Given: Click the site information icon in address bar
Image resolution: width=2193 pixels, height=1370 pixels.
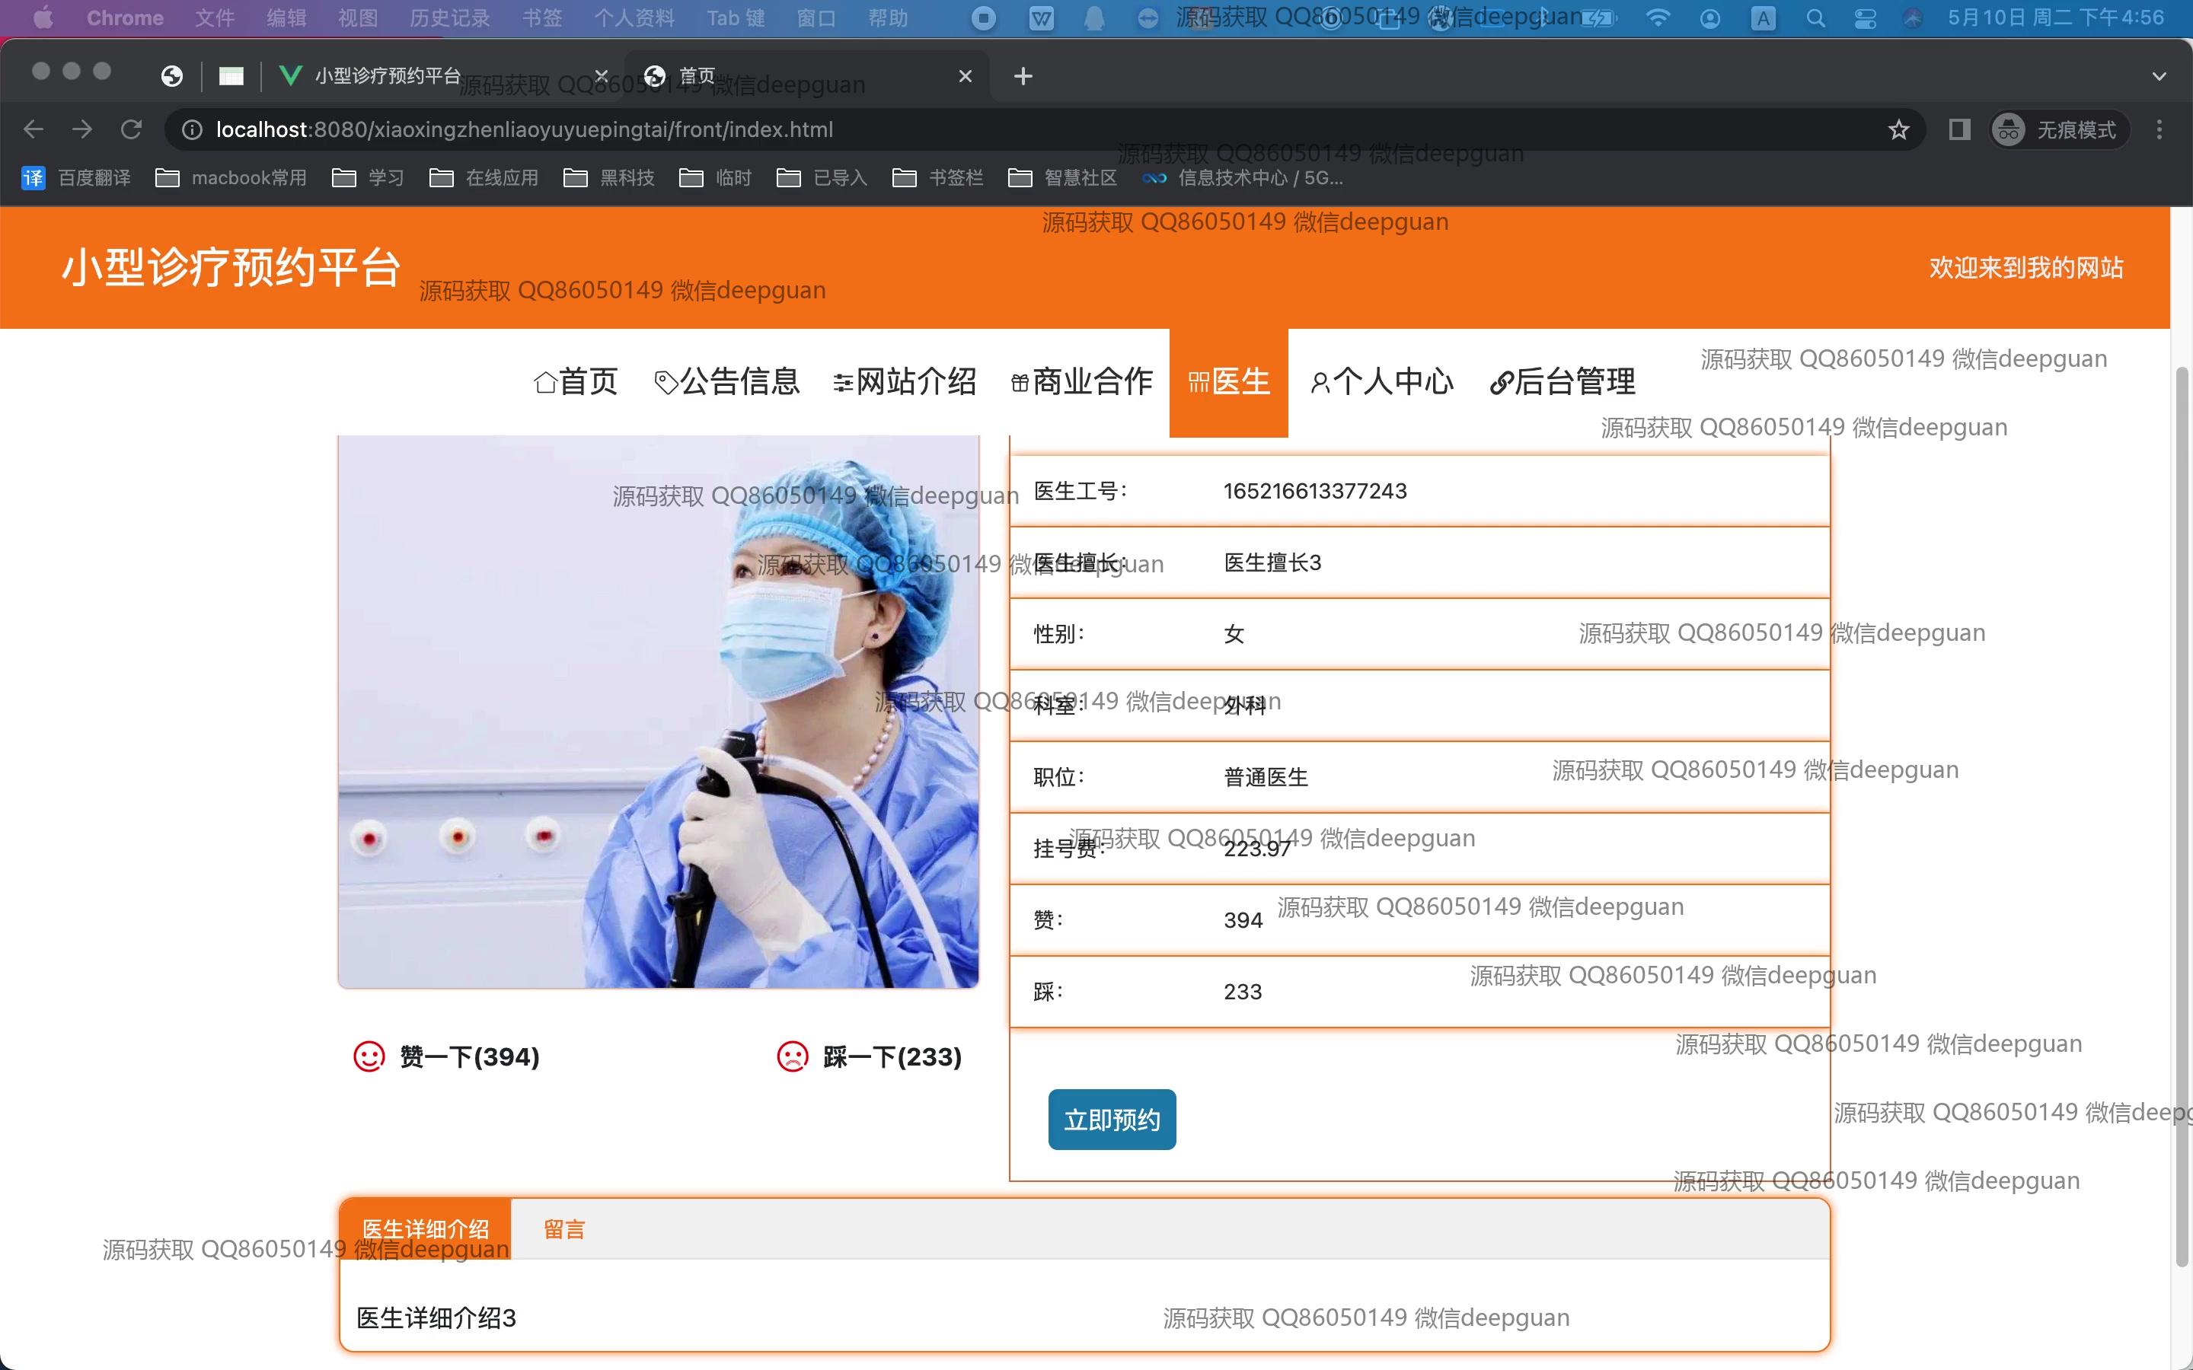Looking at the screenshot, I should (192, 129).
